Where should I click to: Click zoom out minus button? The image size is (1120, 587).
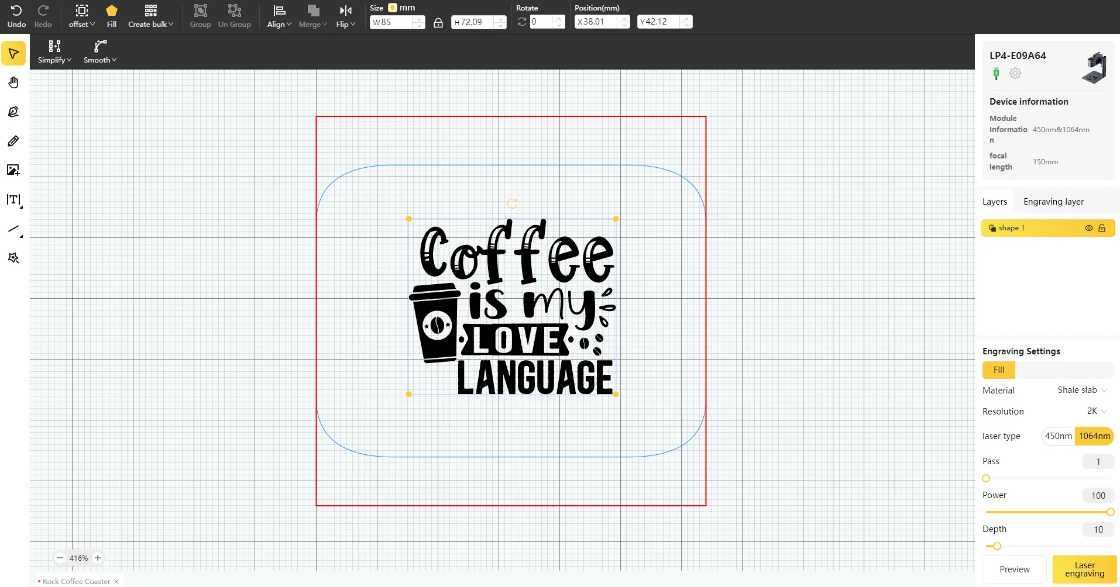(60, 558)
